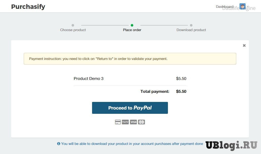Open the Dashboard link
The image size is (261, 154).
point(225,7)
